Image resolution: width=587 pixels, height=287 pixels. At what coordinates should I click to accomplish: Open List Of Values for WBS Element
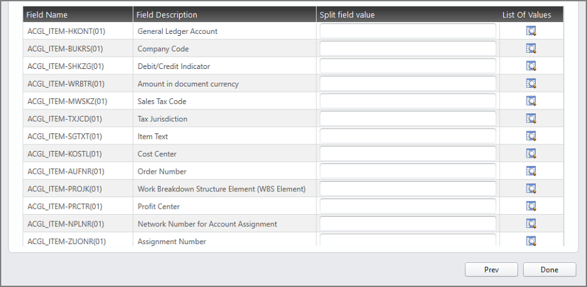(531, 189)
